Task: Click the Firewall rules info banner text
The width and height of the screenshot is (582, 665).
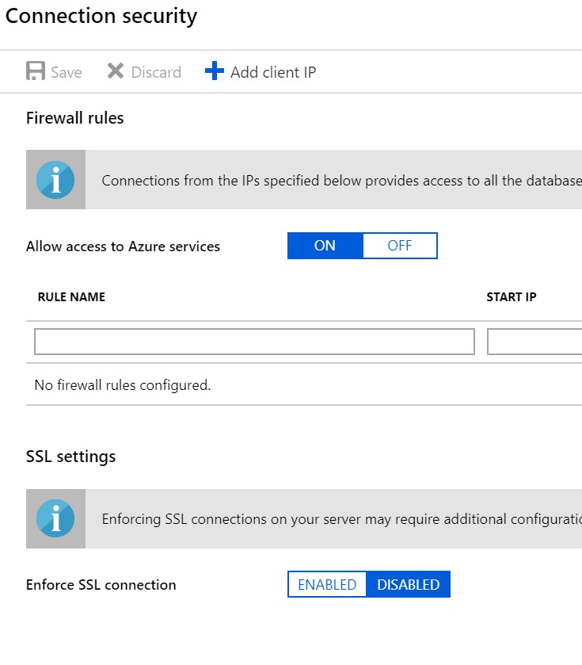Action: [x=340, y=181]
